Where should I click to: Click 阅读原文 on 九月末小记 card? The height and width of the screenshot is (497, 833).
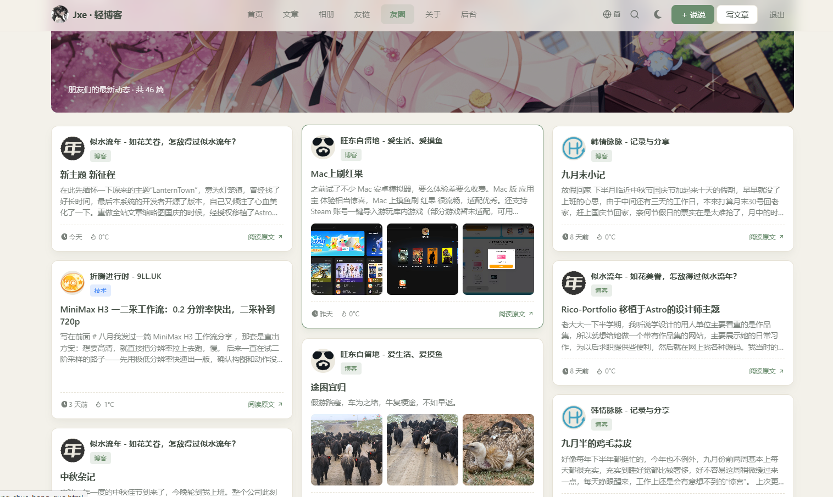767,237
